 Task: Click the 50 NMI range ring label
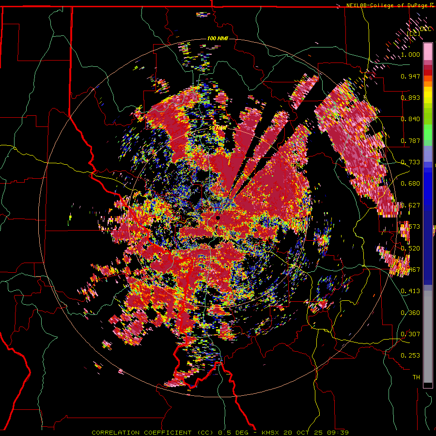pos(218,128)
